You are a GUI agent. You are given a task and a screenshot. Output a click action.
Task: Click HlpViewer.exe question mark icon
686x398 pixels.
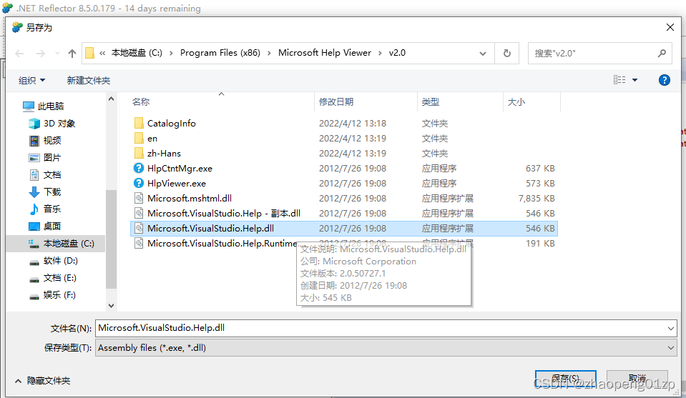coord(139,183)
